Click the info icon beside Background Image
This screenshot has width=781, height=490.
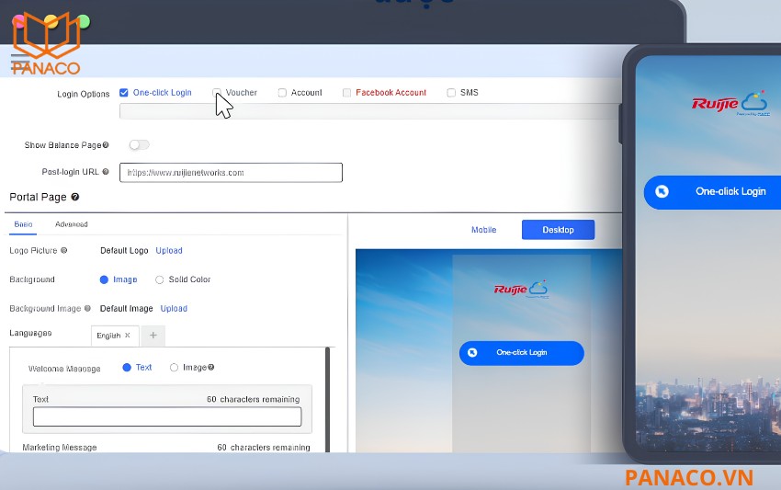(87, 308)
